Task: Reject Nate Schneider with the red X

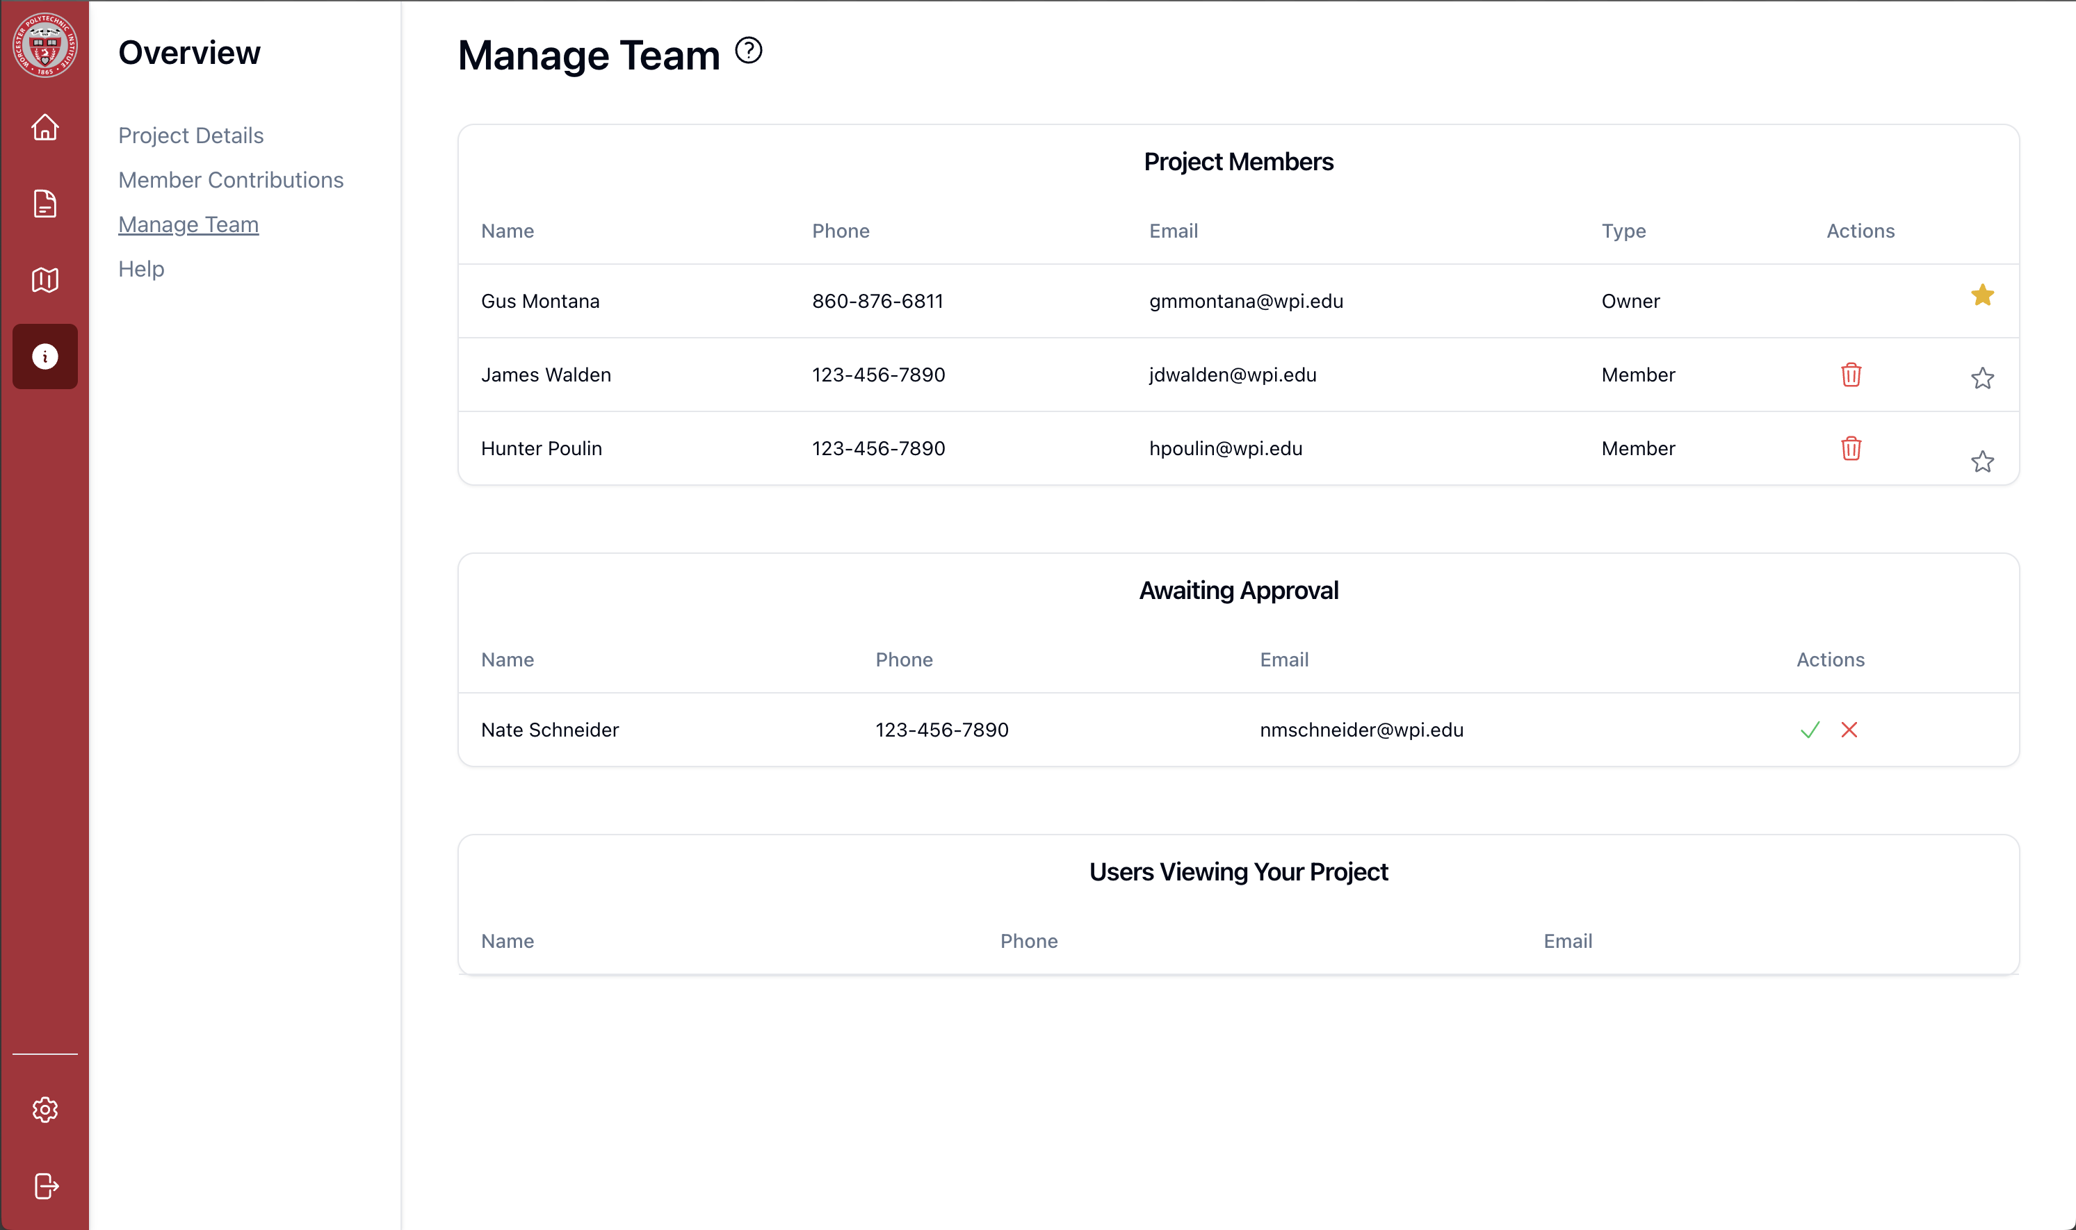Action: tap(1851, 730)
